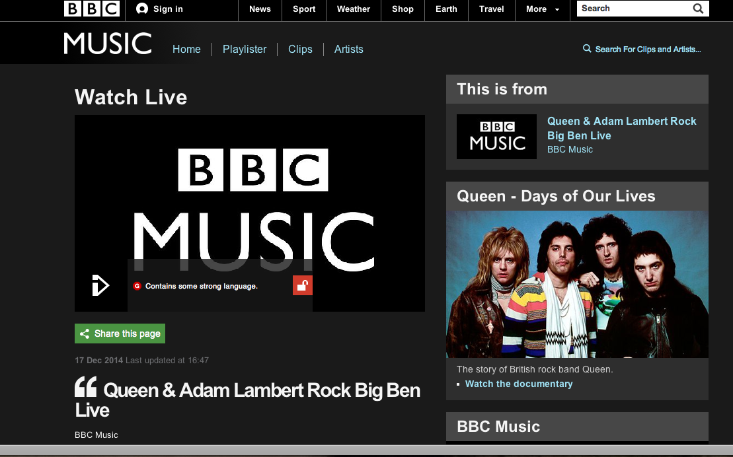Viewport: 733px width, 457px height.
Task: Click Sign in link
Action: (168, 9)
